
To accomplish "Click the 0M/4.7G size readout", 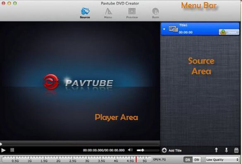I will pyautogui.click(x=160, y=159).
